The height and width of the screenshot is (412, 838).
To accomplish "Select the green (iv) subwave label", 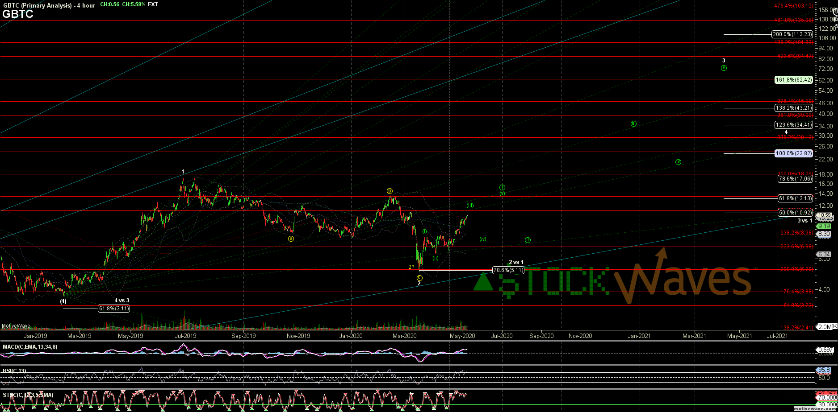I will click(x=483, y=239).
